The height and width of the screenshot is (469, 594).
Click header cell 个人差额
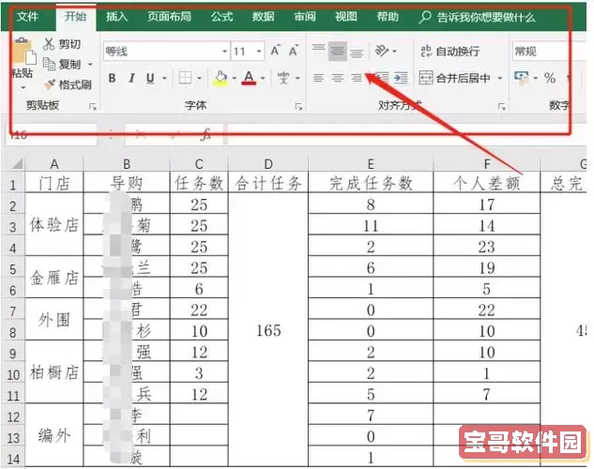(486, 183)
